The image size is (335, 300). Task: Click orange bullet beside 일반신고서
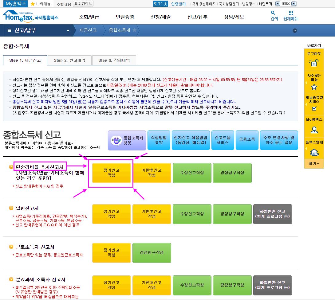pos(11,208)
